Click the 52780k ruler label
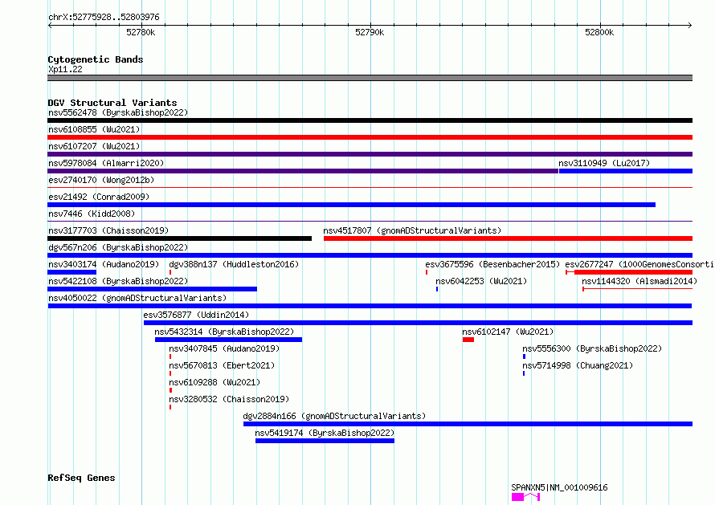Viewport: 715px width, 505px height. point(141,32)
